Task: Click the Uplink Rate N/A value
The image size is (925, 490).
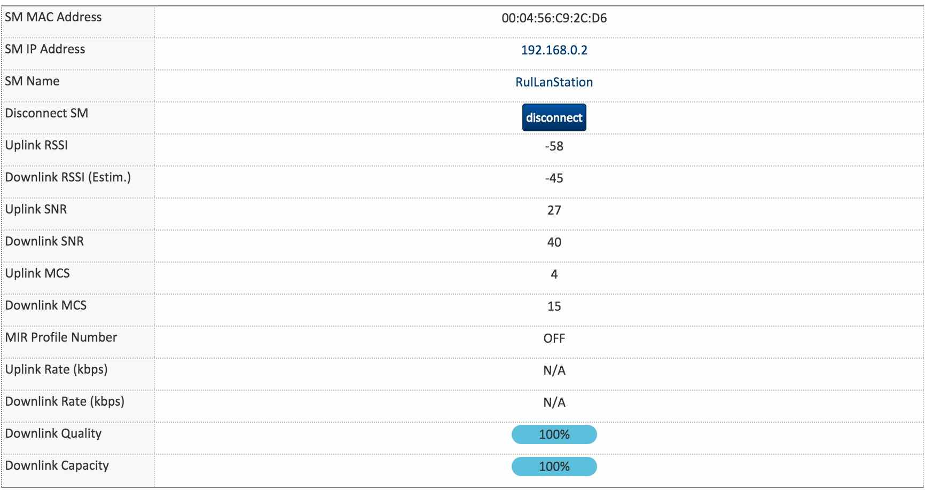Action: (554, 370)
